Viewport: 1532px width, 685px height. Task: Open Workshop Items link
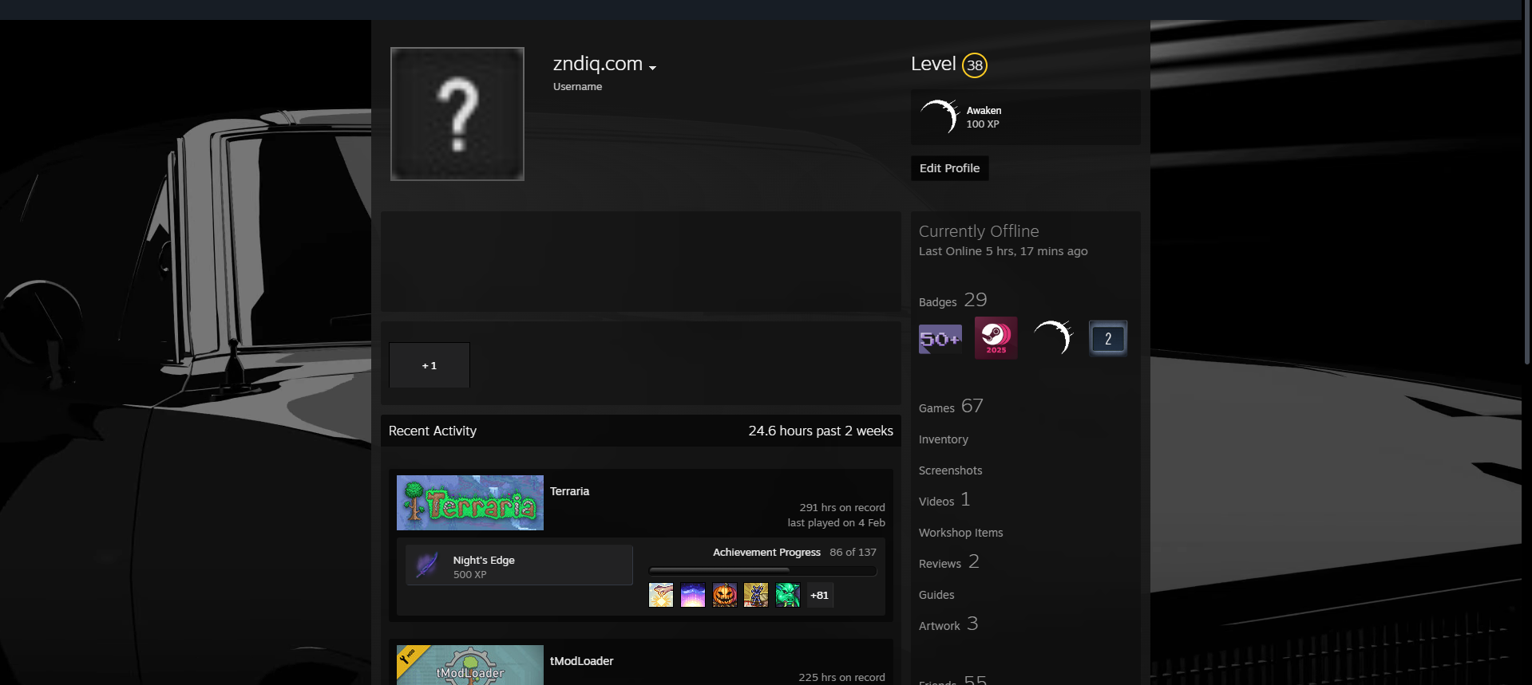coord(960,533)
